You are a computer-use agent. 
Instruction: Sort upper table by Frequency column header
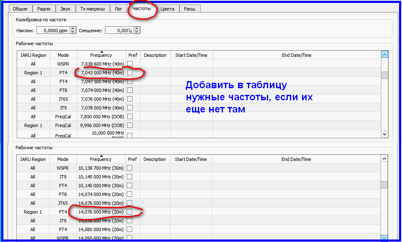click(x=101, y=55)
